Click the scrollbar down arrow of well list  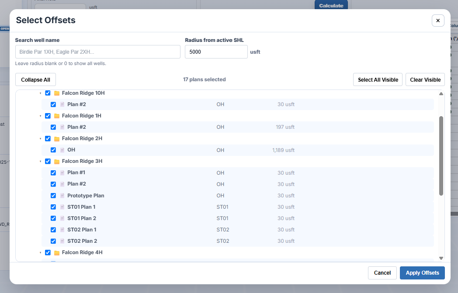tap(441, 258)
